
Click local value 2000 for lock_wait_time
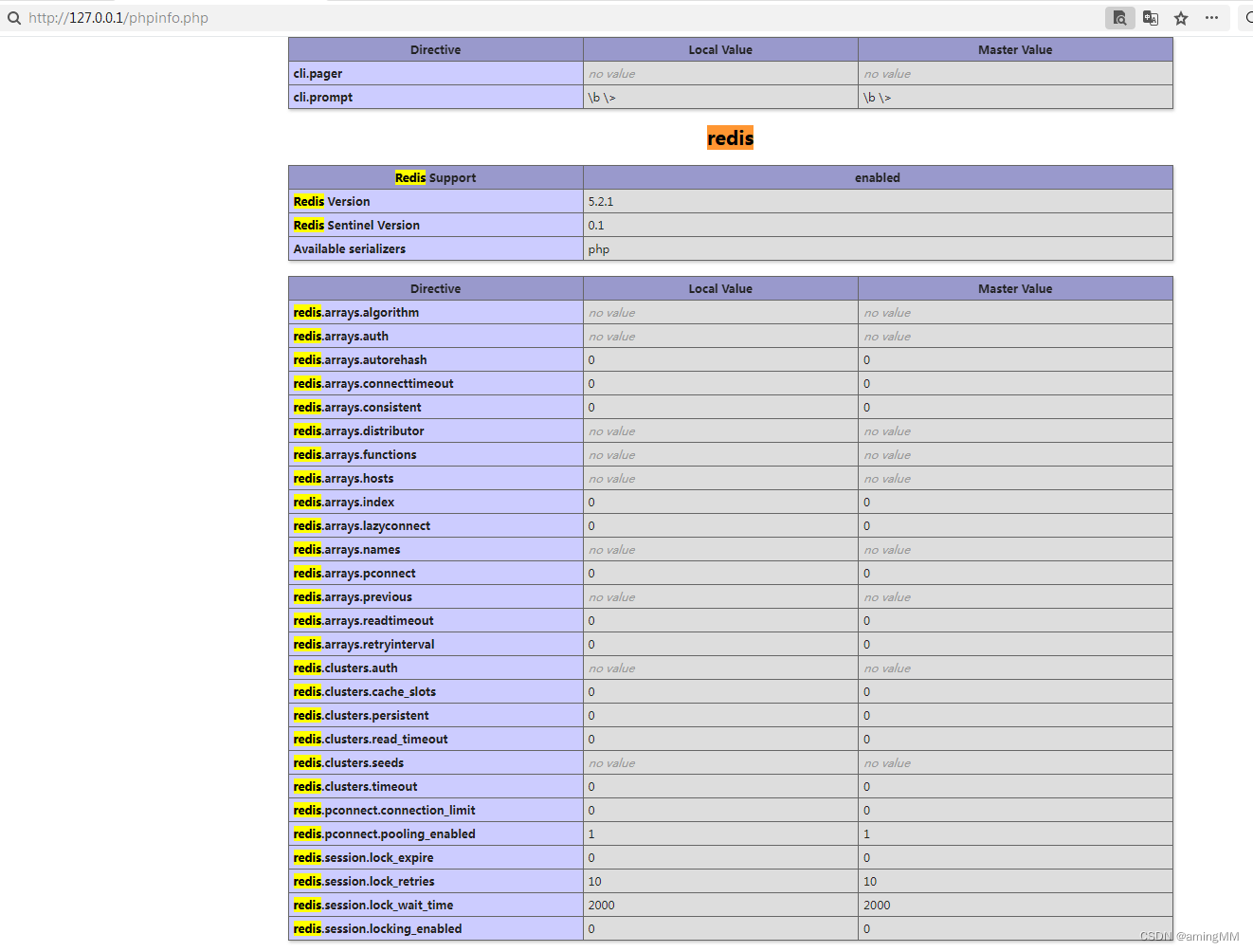tap(602, 906)
